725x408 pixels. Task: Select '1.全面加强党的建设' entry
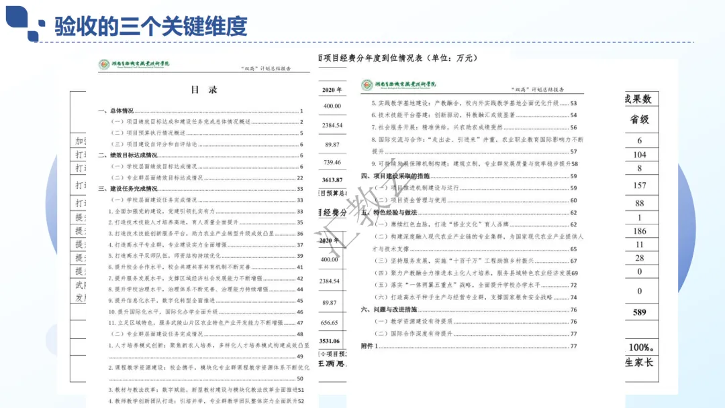coord(206,212)
